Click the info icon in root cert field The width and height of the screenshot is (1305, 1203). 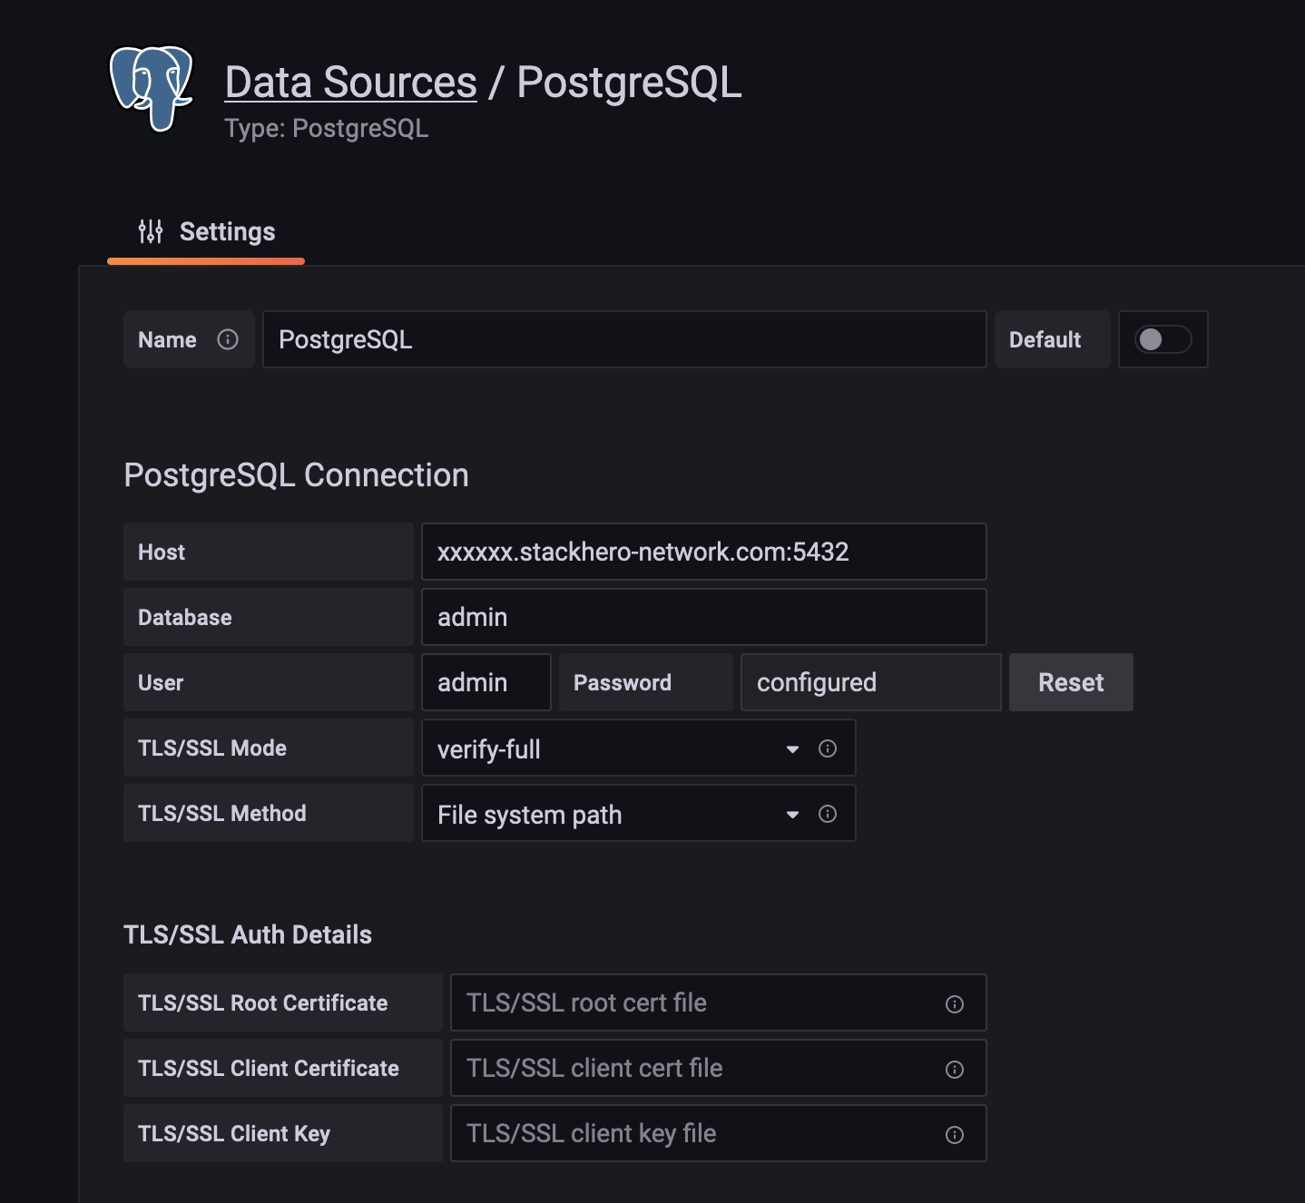954,1002
